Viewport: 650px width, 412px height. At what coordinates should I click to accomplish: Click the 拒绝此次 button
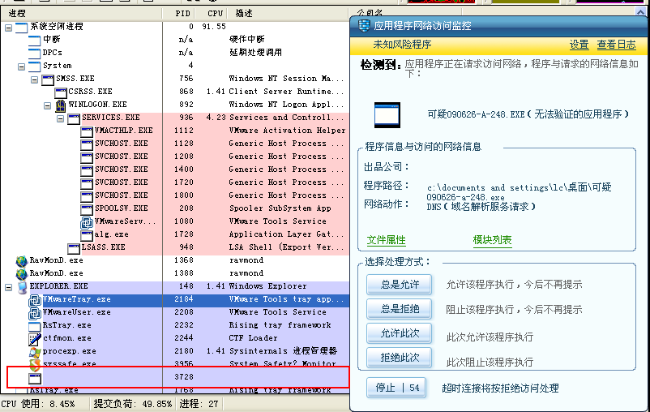[399, 358]
